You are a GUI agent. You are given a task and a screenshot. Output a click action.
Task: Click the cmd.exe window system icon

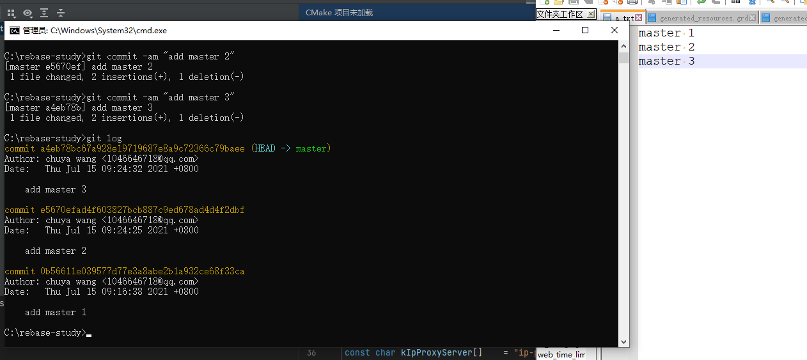coord(14,30)
